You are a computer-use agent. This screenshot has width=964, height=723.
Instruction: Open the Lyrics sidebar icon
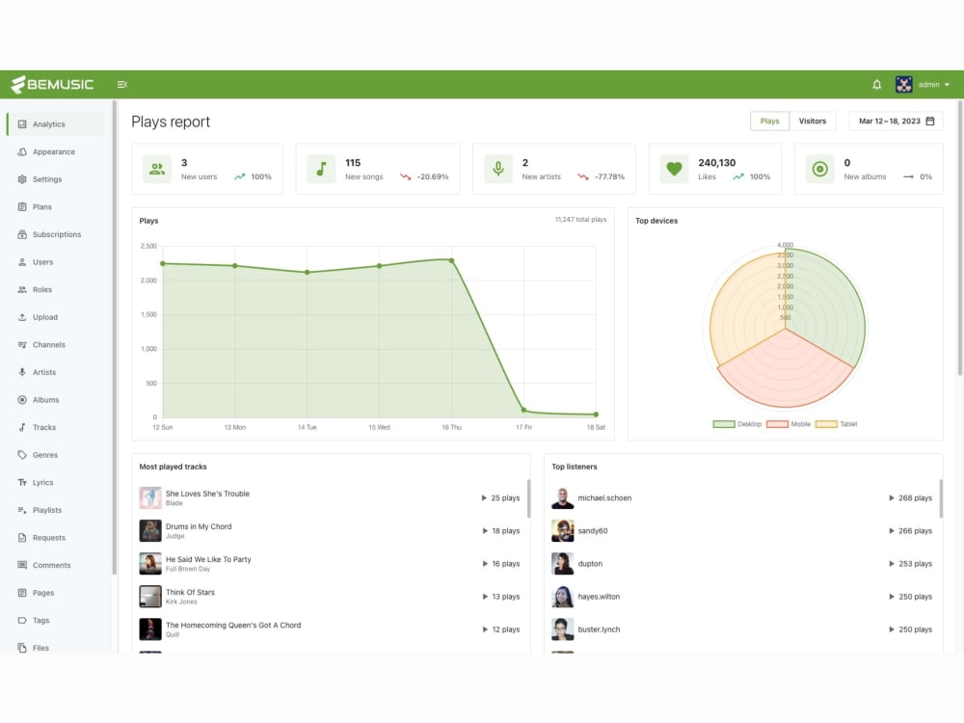[22, 483]
